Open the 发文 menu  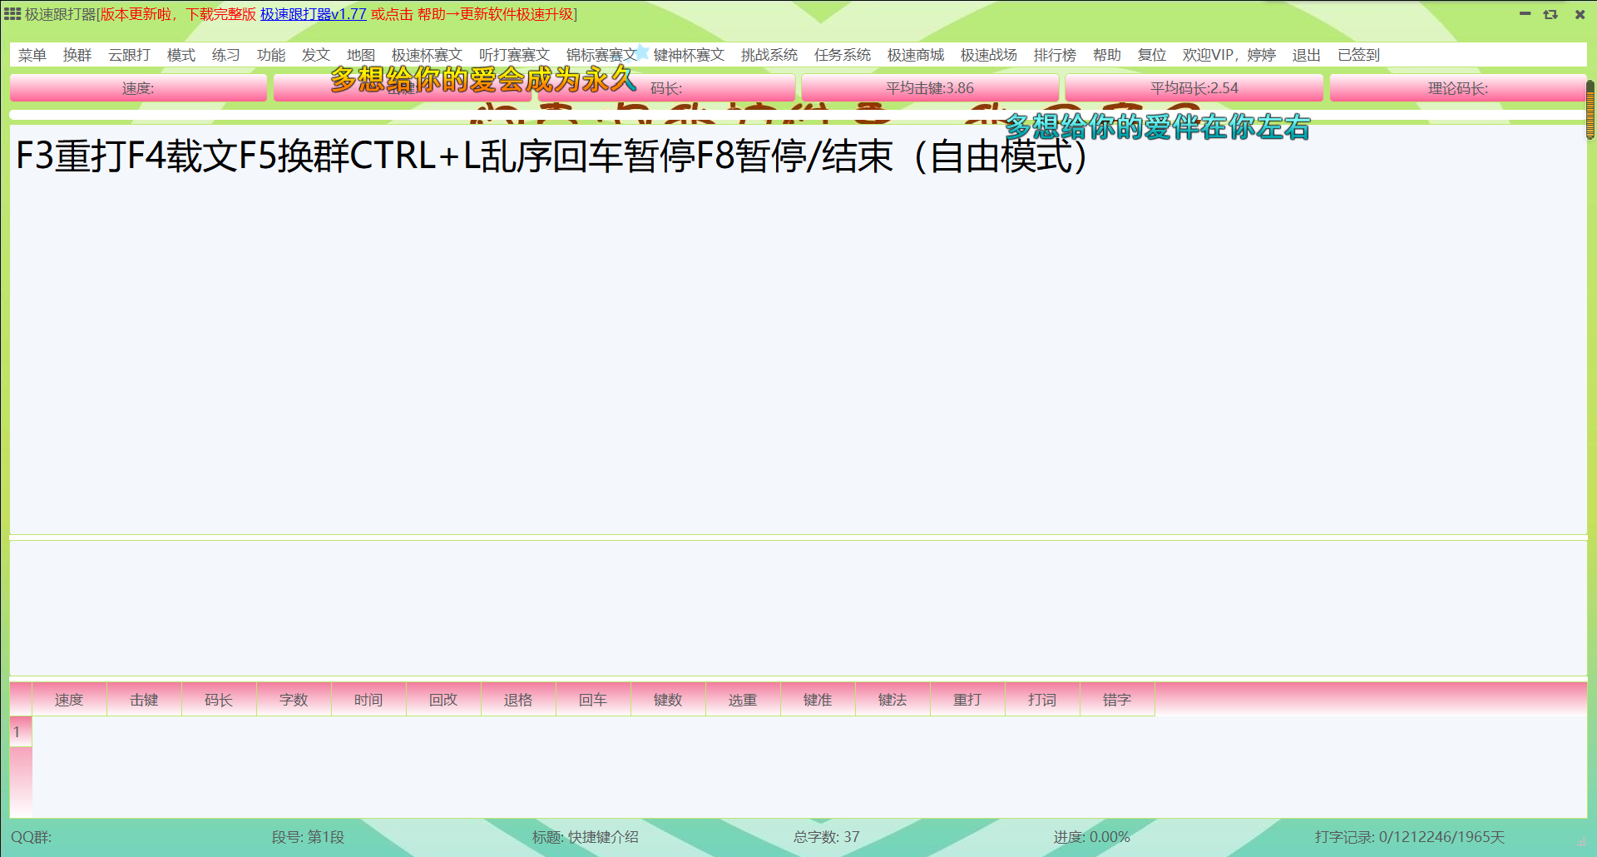(x=316, y=55)
